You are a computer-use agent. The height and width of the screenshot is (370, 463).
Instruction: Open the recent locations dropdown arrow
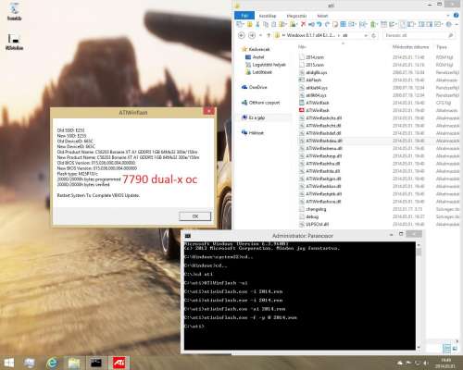click(x=260, y=35)
